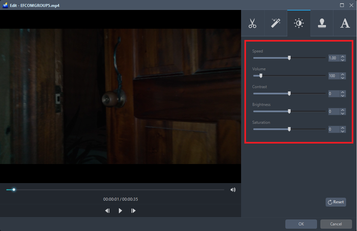This screenshot has height=231, width=357.
Task: Click the playback seek bar handle
Action: point(14,189)
